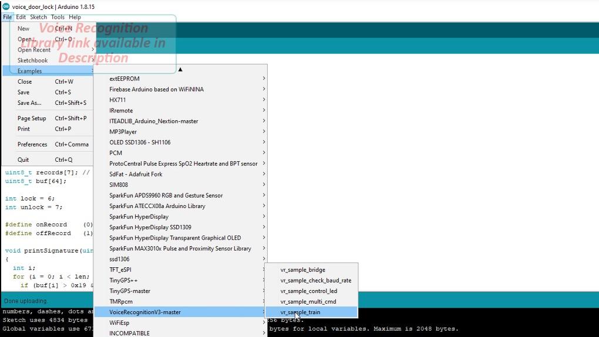The width and height of the screenshot is (599, 337).
Task: Select New from File menu
Action: [x=48, y=29]
